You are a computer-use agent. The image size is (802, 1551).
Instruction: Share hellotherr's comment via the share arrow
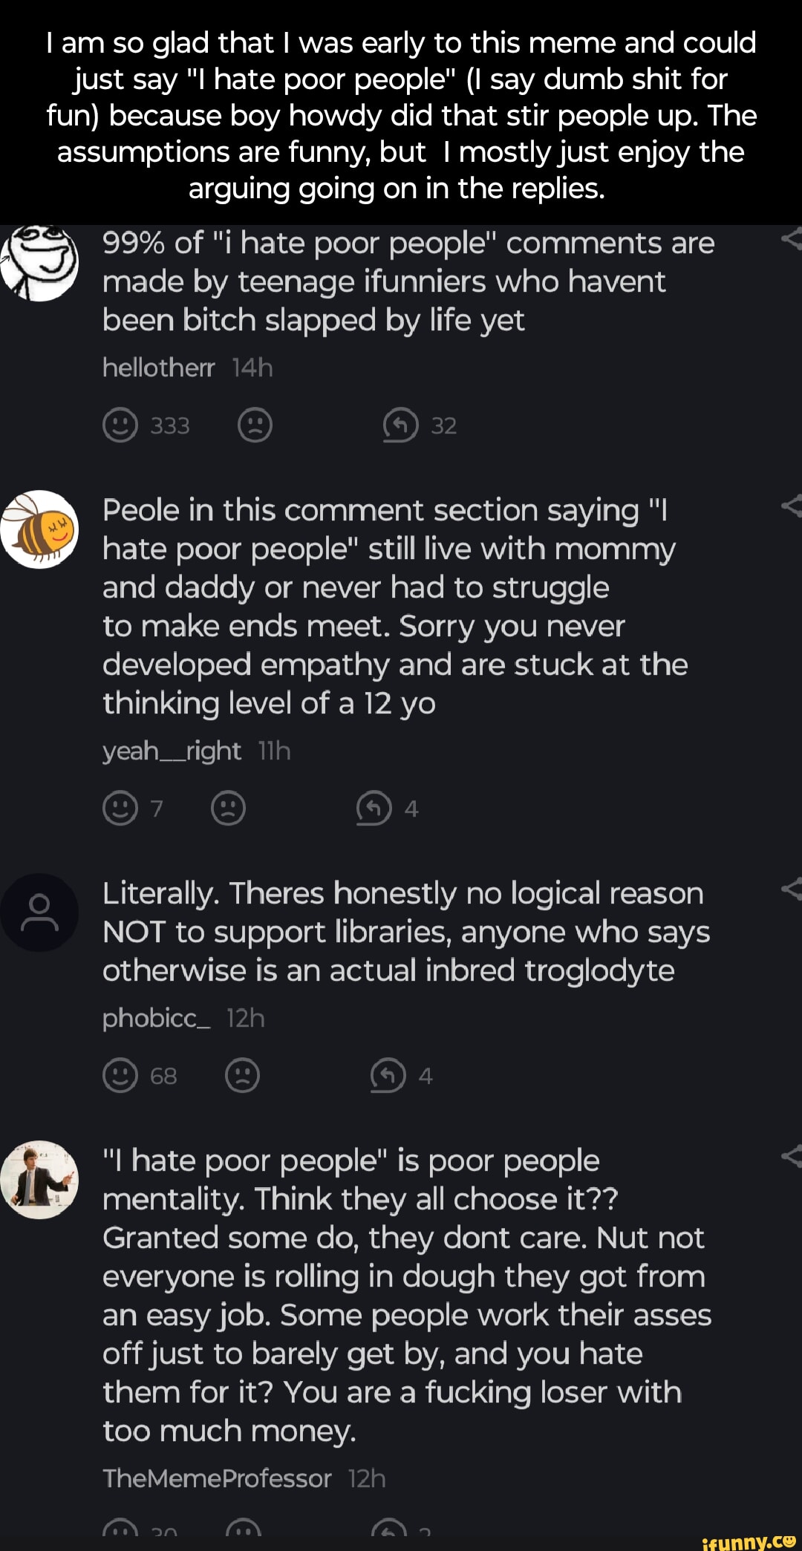pyautogui.click(x=792, y=239)
